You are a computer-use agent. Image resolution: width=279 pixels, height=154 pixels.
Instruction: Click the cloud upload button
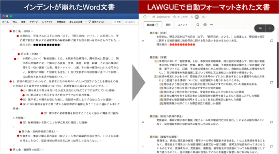point(260,28)
